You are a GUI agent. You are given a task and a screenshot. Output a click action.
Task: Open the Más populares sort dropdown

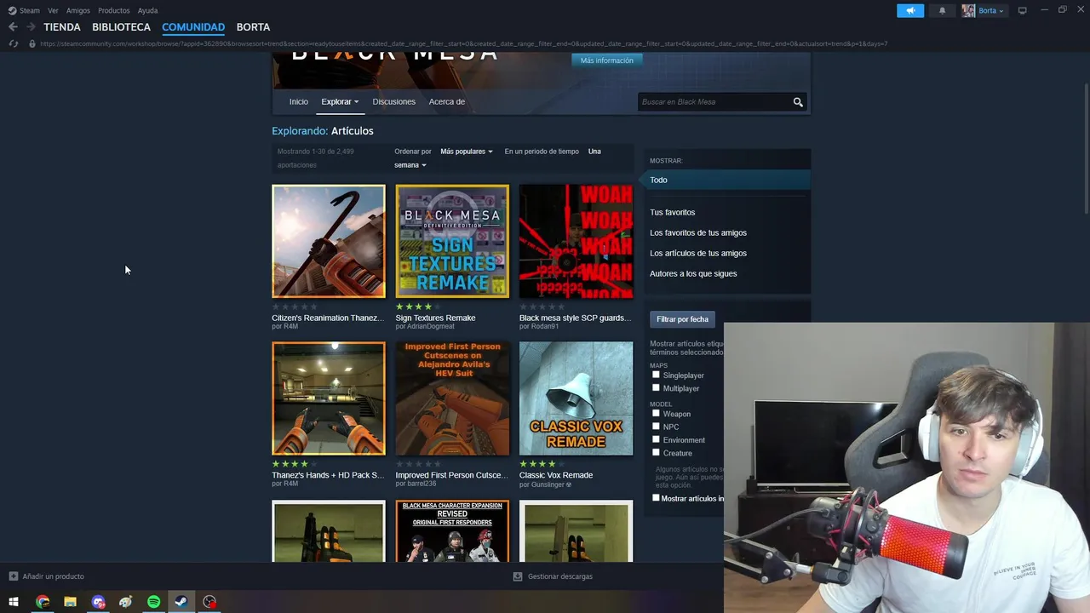pyautogui.click(x=467, y=152)
